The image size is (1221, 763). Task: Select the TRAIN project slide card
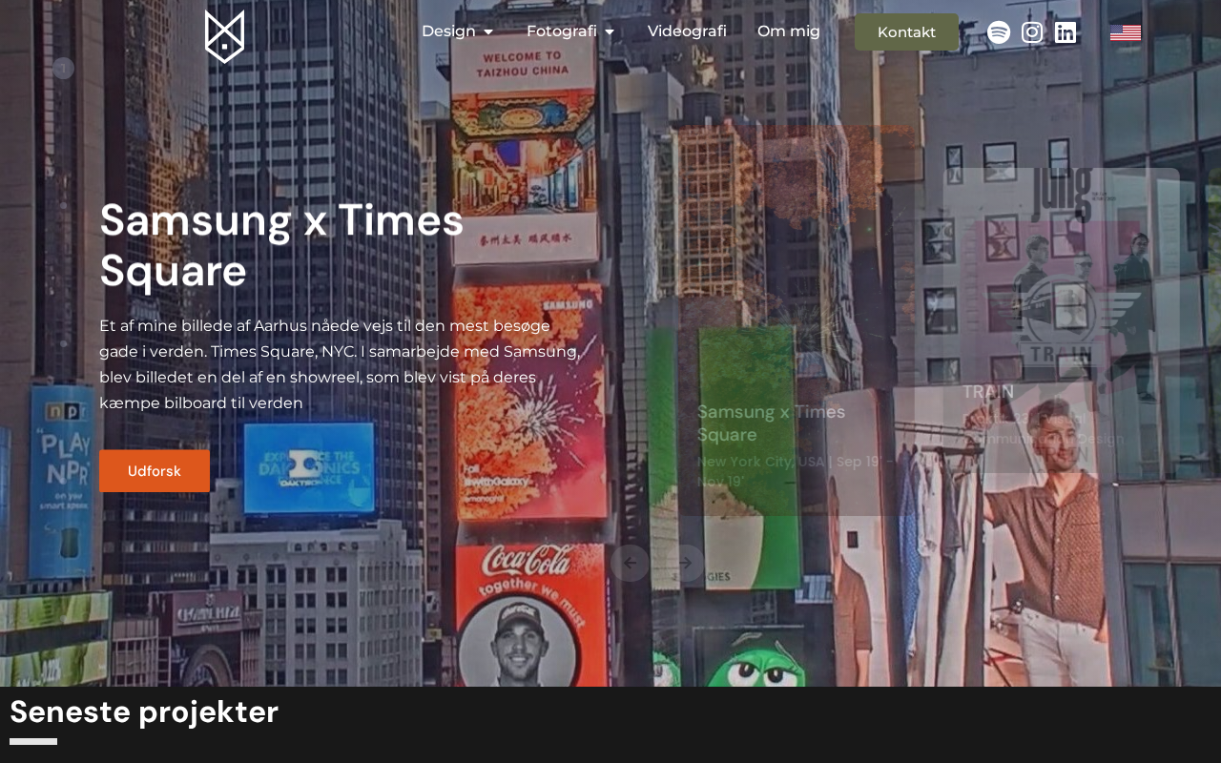[x=1061, y=320]
